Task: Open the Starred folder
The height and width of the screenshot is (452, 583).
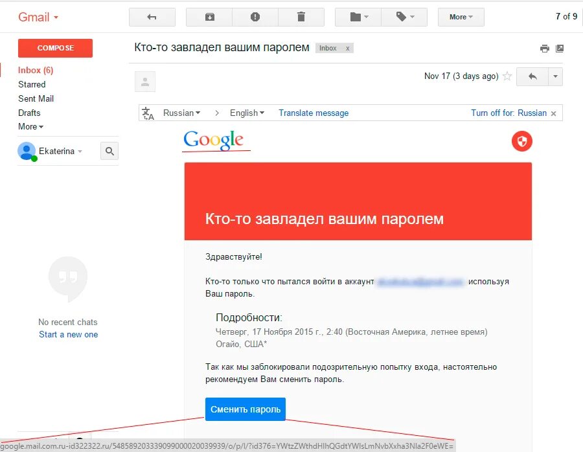Action: pyautogui.click(x=32, y=84)
